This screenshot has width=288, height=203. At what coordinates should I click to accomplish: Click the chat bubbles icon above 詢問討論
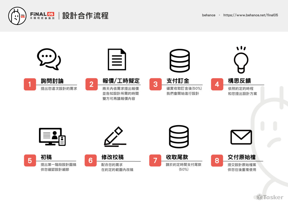[49, 59]
